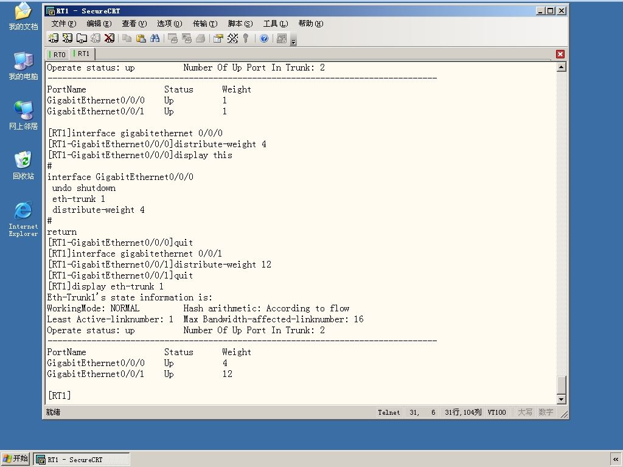Open the 帮助(H) menu
This screenshot has width=623, height=467.
coord(311,24)
